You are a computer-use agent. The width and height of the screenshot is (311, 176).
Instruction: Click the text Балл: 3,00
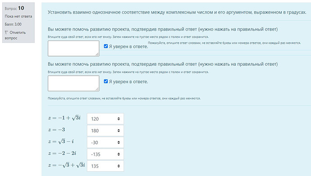click(x=13, y=24)
